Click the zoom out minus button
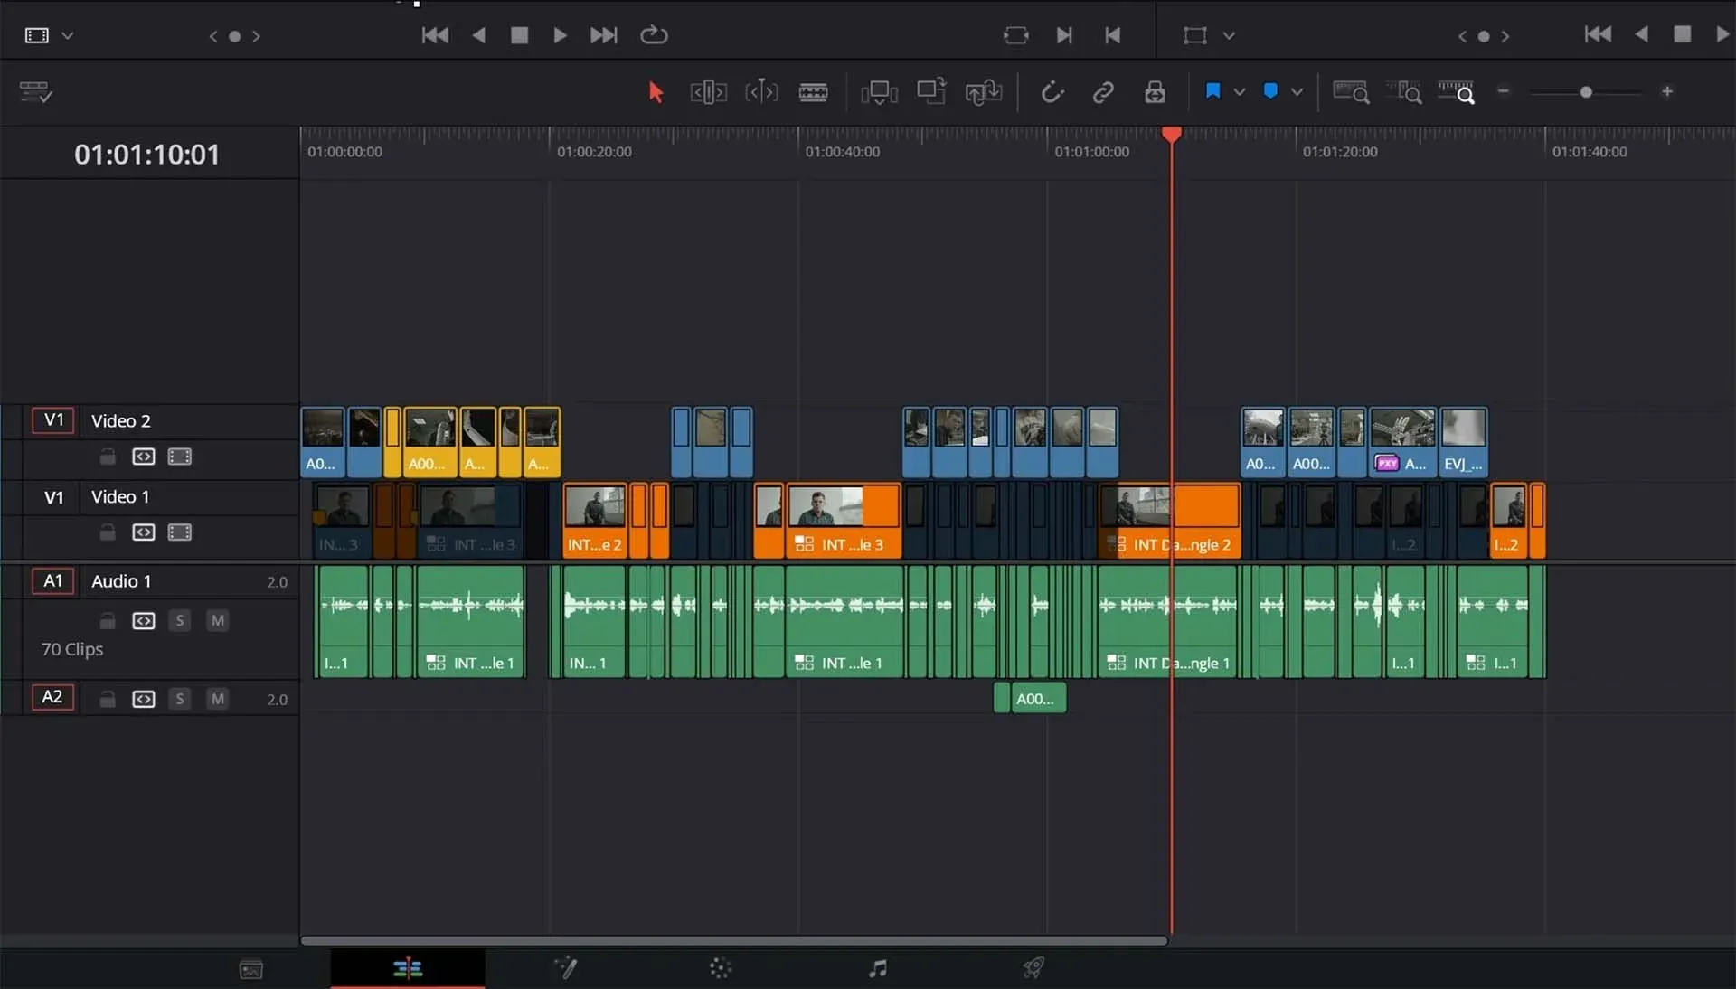Viewport: 1736px width, 989px height. [1504, 91]
